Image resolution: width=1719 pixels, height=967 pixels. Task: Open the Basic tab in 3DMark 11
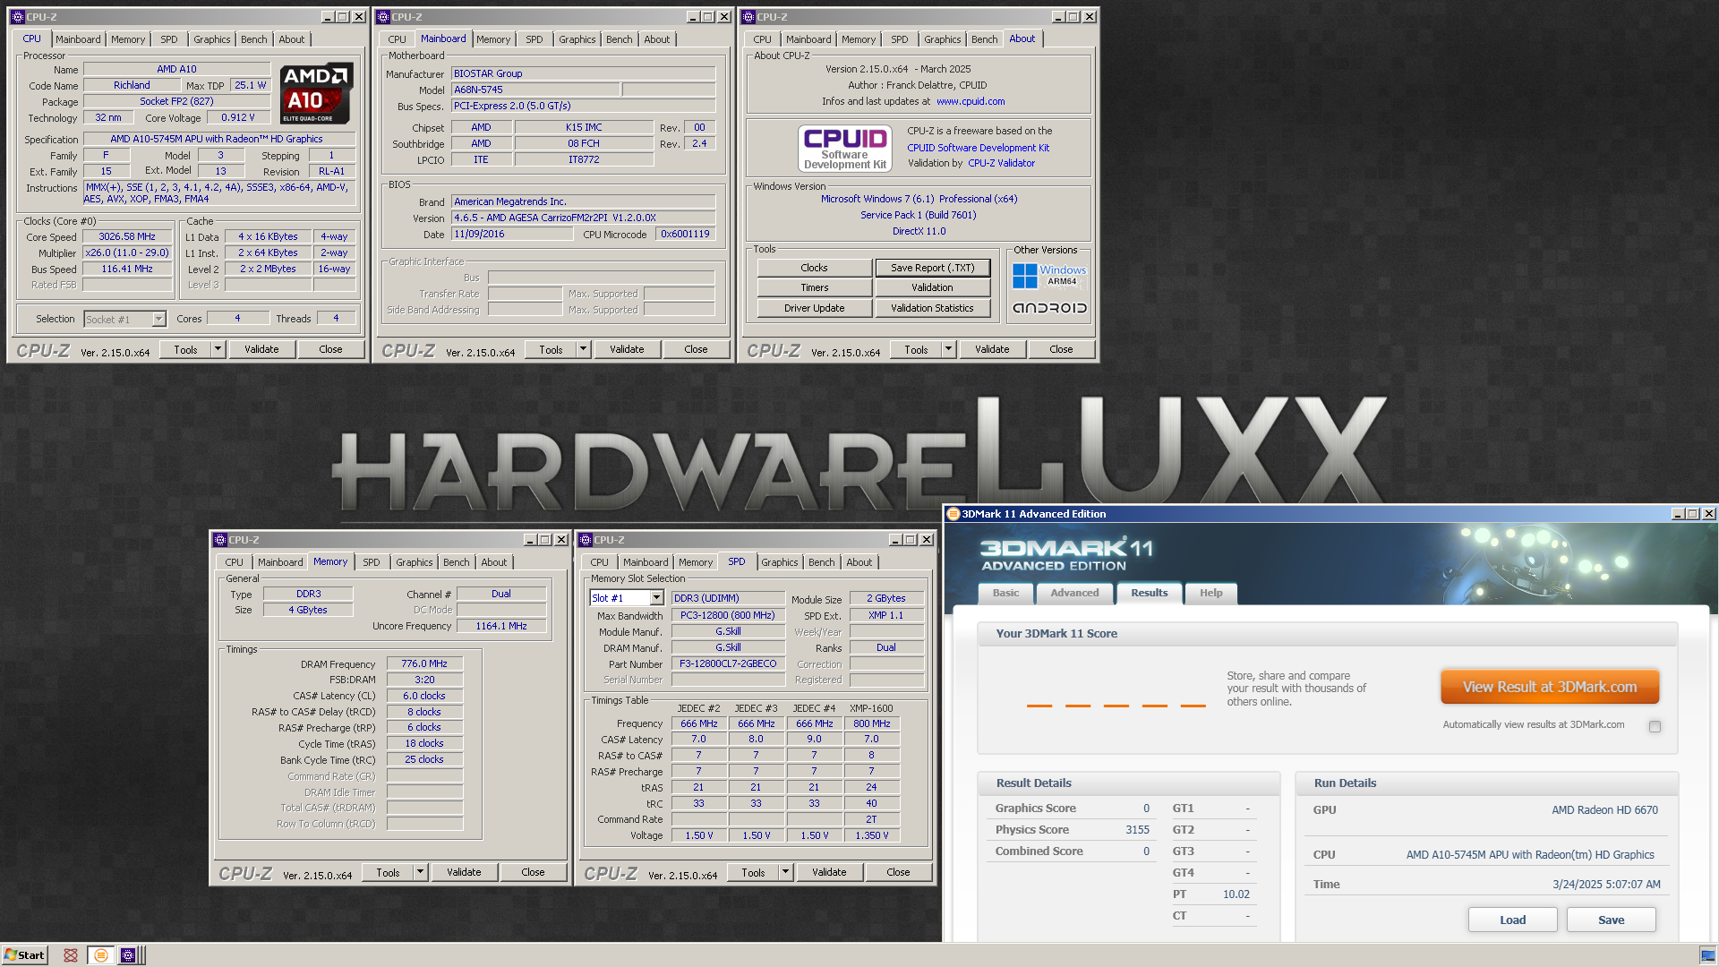(x=1005, y=594)
